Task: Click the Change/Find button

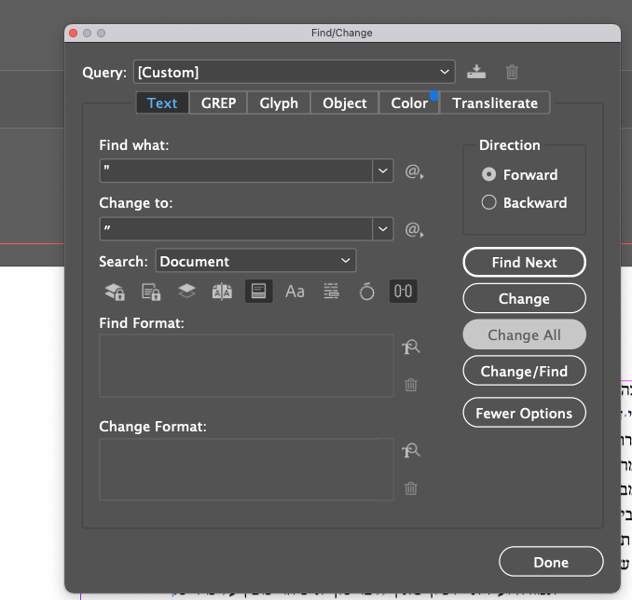Action: 525,371
